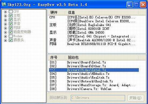Uncheck the 声音 checkbox
The image size is (148, 104).
coord(11,24)
